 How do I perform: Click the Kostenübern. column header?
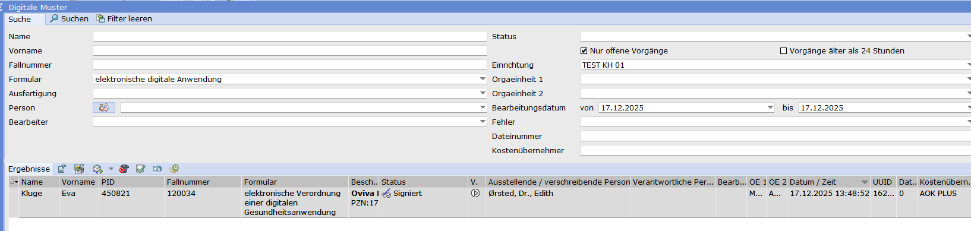click(944, 182)
